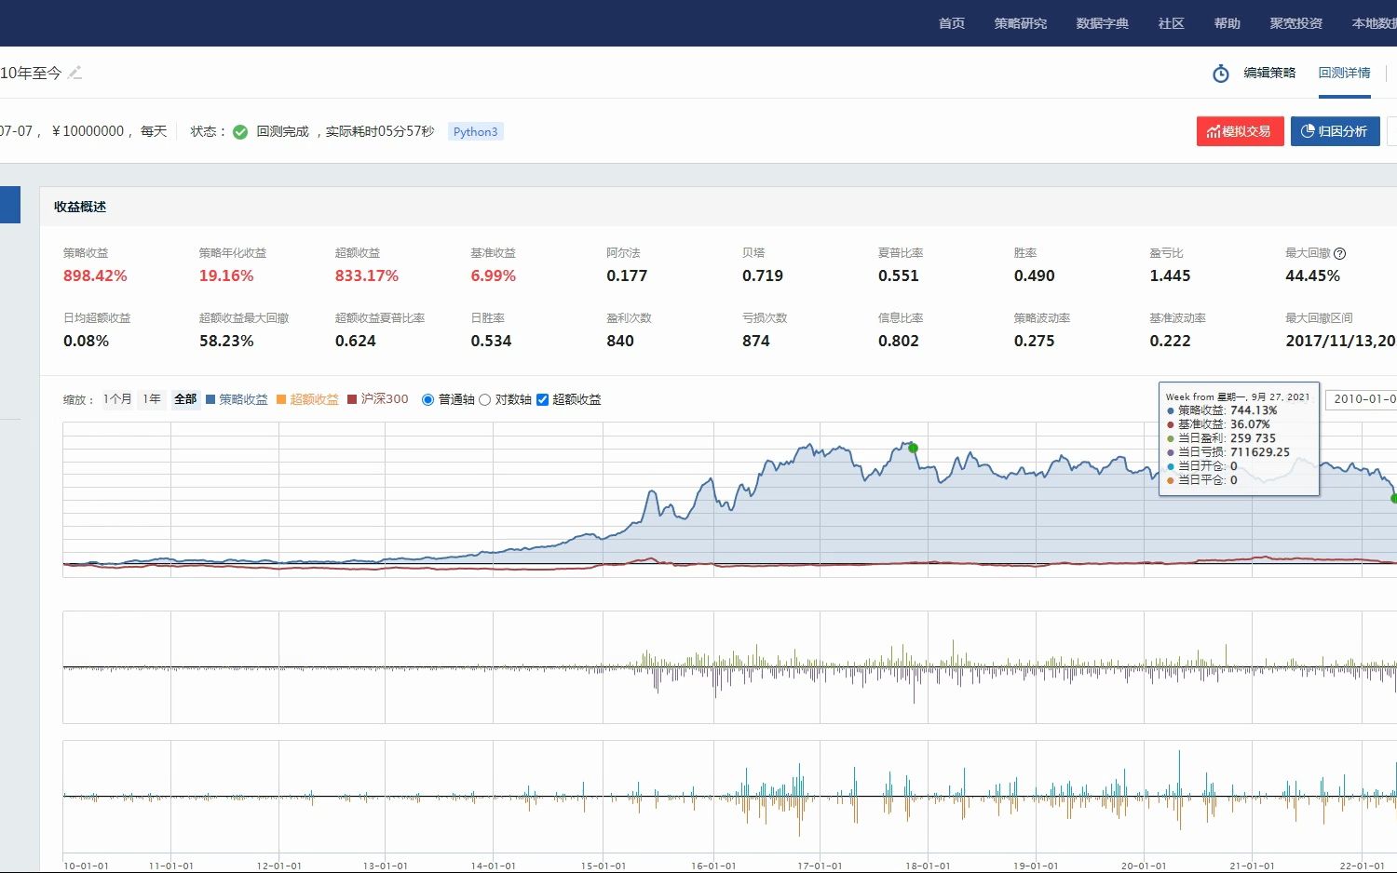Open 聚宽投资 in the top navigation

coord(1296,23)
